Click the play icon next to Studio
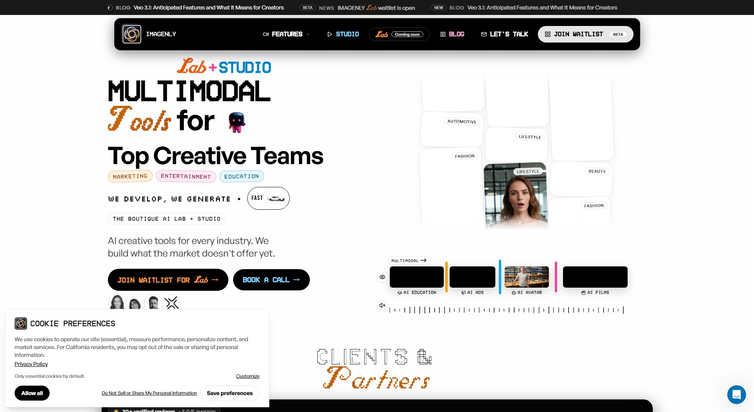The height and width of the screenshot is (412, 754). (330, 34)
